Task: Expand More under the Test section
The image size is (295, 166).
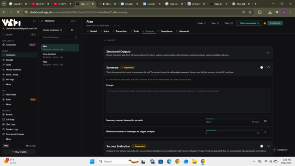Action: click(x=8, y=104)
